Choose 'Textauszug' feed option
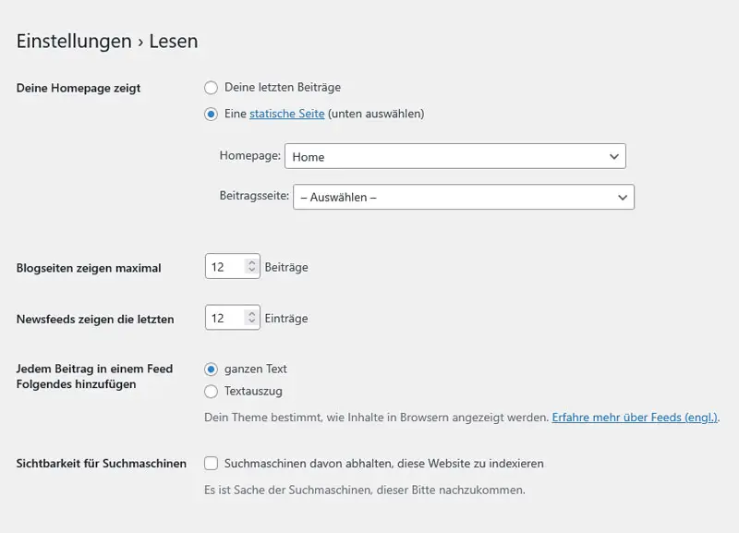This screenshot has height=533, width=739. (211, 392)
